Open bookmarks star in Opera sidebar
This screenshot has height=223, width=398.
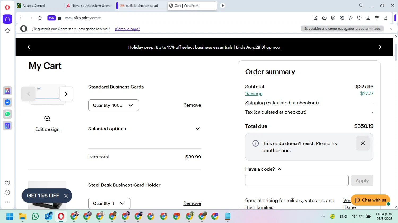[x=7, y=31]
